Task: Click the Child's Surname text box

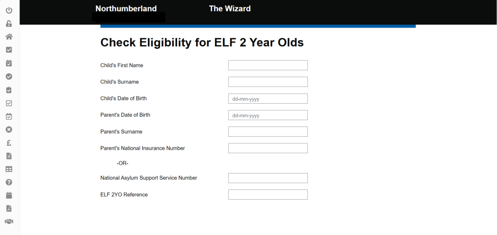Action: pos(267,82)
